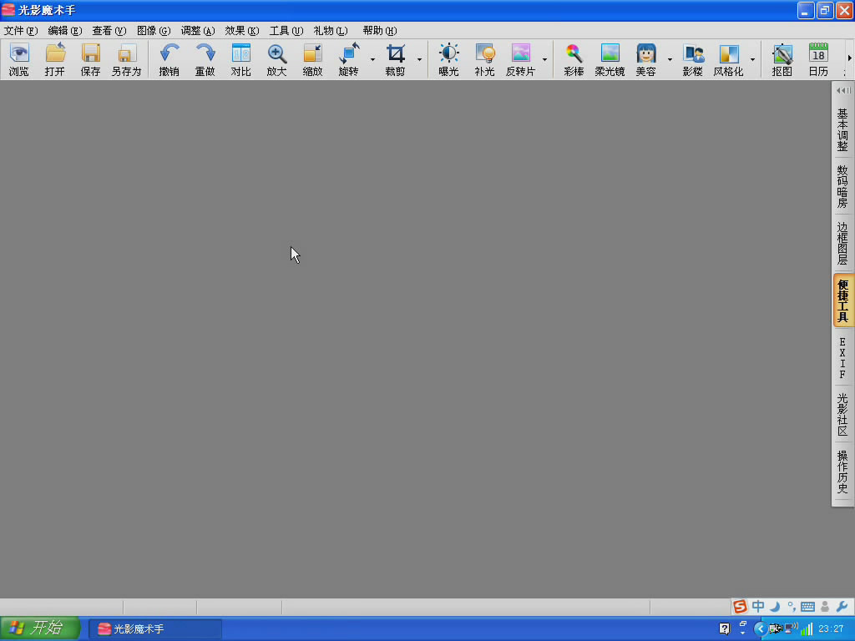Open the 操作历史 side tab
The width and height of the screenshot is (855, 641).
point(842,472)
